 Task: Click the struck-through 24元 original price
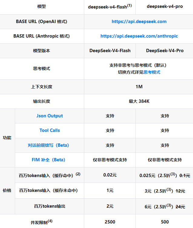point(180,207)
